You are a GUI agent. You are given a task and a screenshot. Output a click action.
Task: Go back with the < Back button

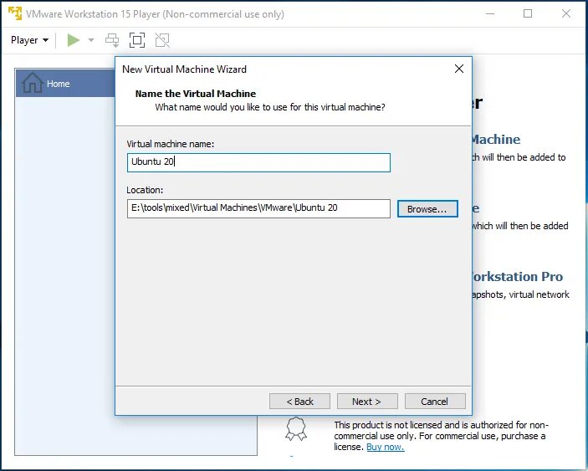299,402
